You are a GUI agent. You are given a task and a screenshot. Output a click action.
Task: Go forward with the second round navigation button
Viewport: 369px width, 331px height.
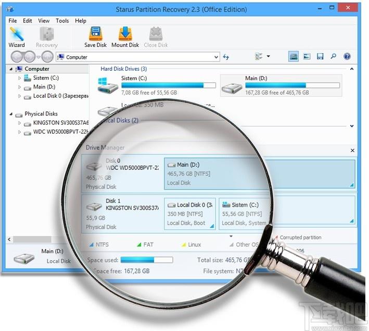coord(30,57)
